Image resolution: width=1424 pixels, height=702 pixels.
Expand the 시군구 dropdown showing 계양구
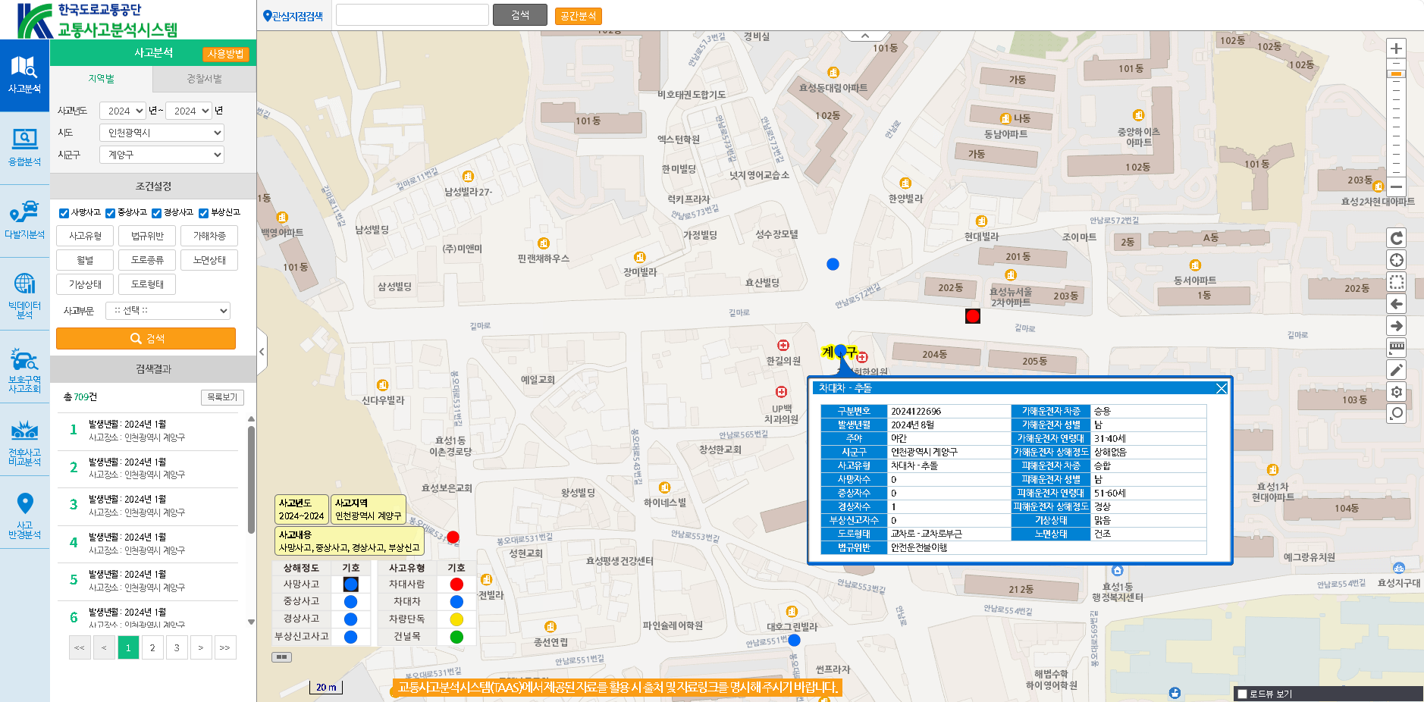point(162,155)
